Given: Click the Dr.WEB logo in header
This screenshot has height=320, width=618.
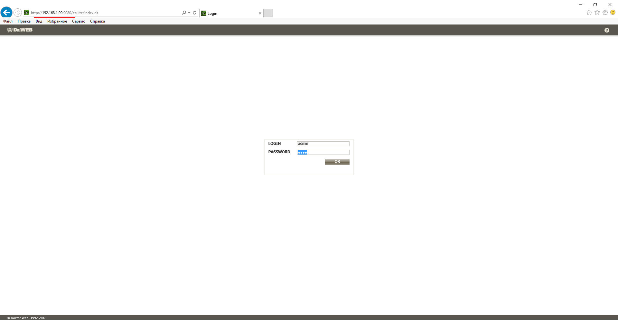Looking at the screenshot, I should tap(20, 30).
